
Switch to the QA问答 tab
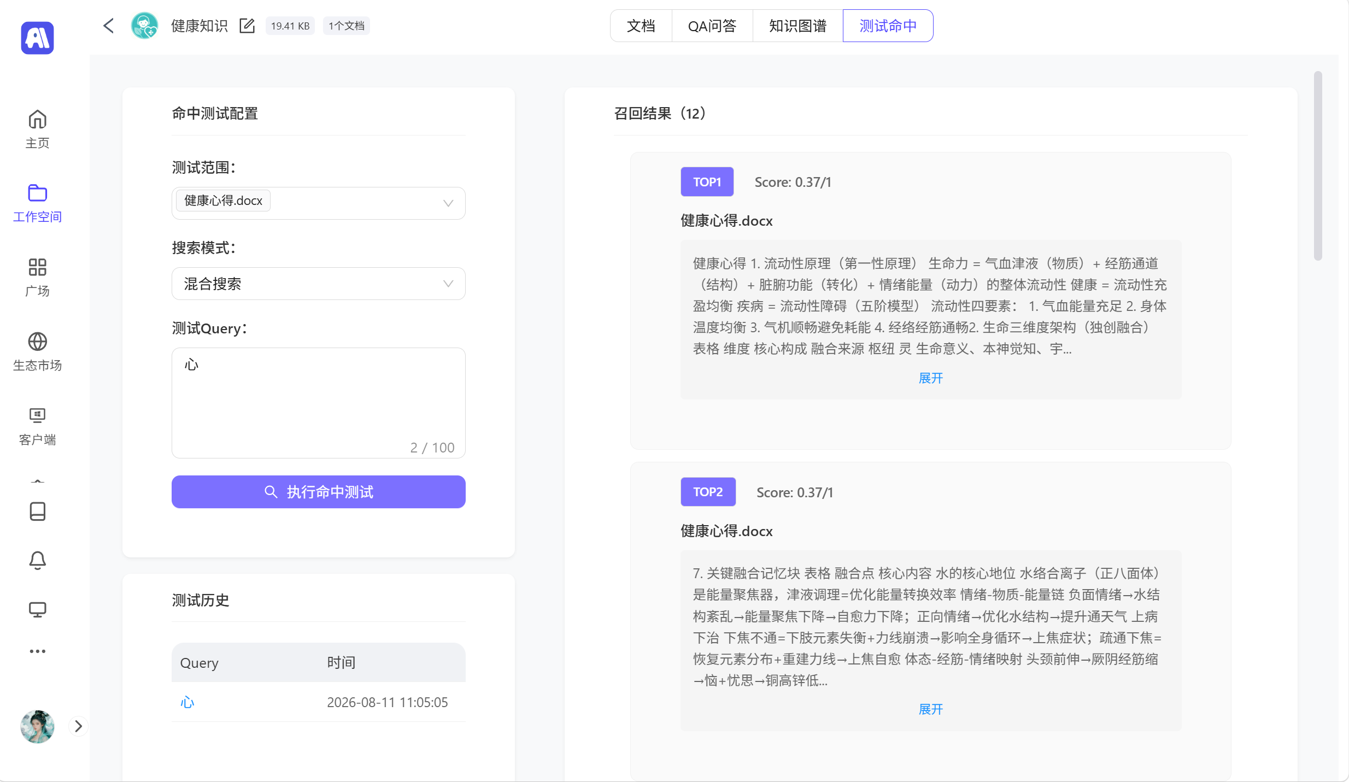click(712, 26)
